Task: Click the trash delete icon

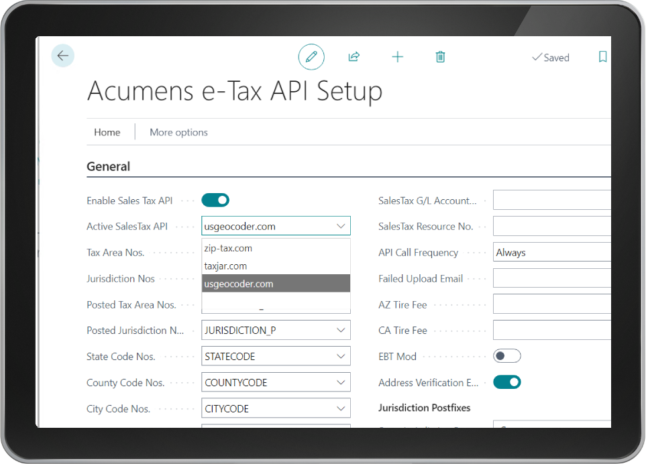Action: pos(440,57)
